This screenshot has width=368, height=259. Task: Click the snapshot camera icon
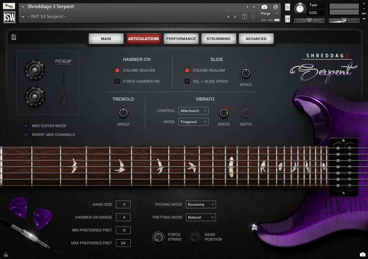click(264, 6)
